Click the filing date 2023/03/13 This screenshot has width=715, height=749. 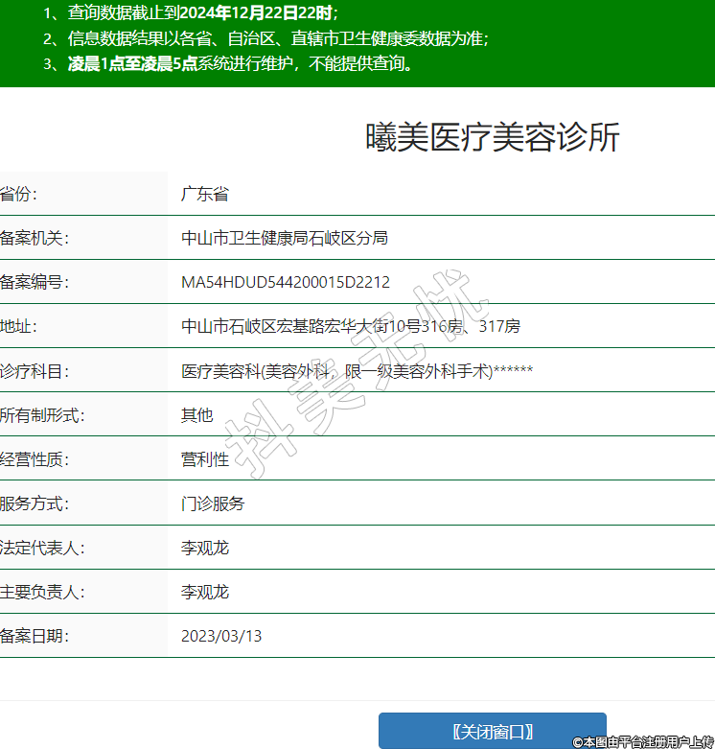pyautogui.click(x=221, y=636)
